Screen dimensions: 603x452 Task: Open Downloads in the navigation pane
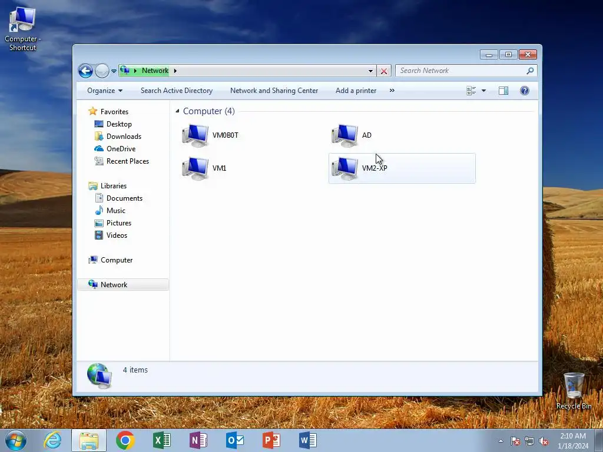[124, 137]
